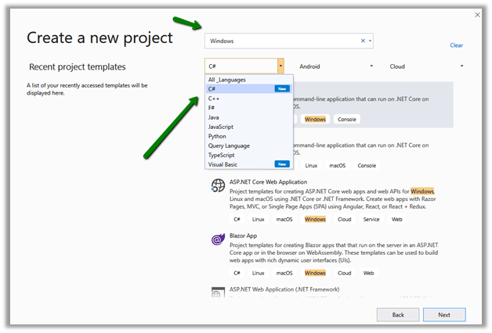
Task: Click the macOS tag under Blazor App
Action: point(284,274)
